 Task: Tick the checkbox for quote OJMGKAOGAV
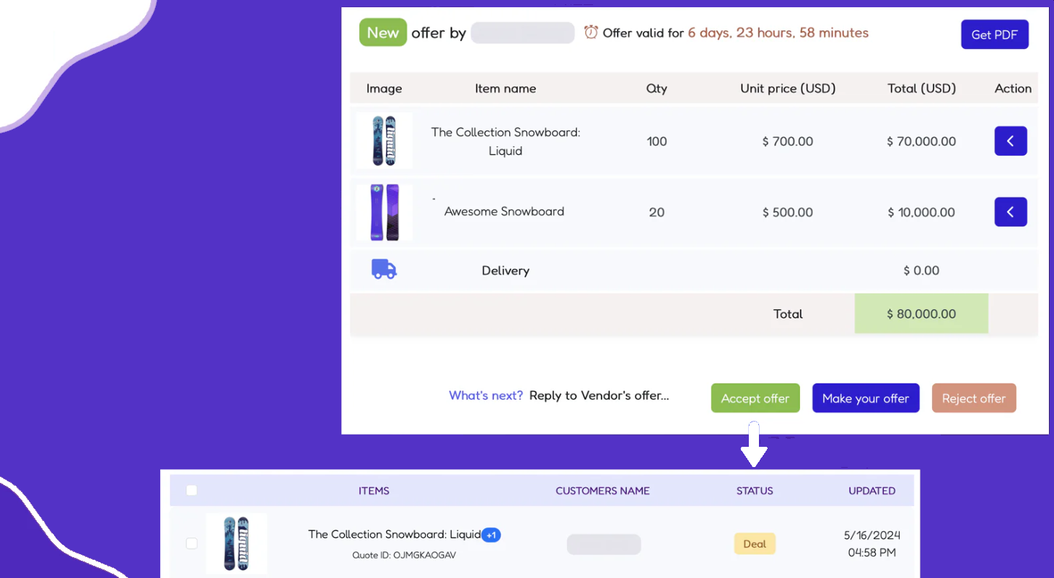coord(192,543)
